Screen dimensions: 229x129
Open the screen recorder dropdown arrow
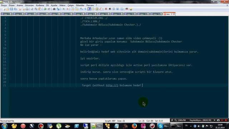214,120
